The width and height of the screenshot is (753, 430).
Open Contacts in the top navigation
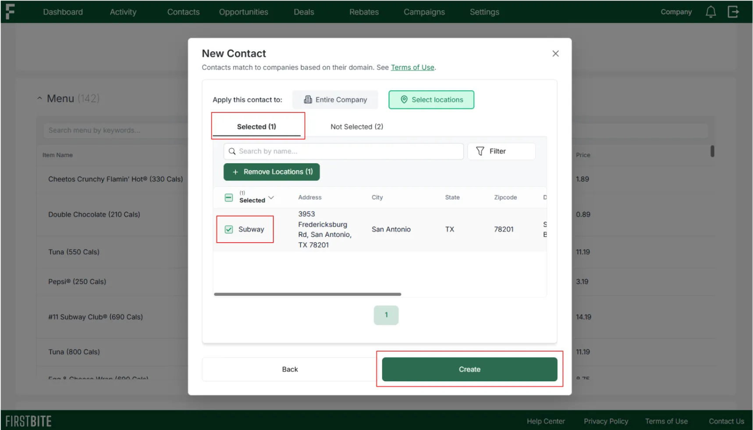coord(183,12)
